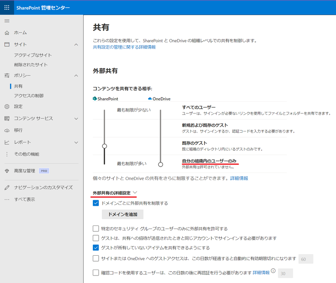Viewport: 336px width, 283px height.
Task: Click the ポリシー sliders icon
Action: pyautogui.click(x=7, y=76)
